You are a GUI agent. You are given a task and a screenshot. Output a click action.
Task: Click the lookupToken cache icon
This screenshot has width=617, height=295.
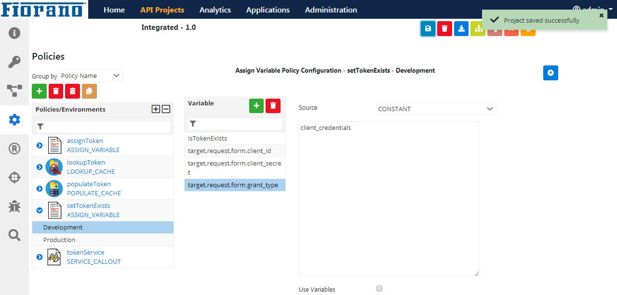[x=54, y=167]
